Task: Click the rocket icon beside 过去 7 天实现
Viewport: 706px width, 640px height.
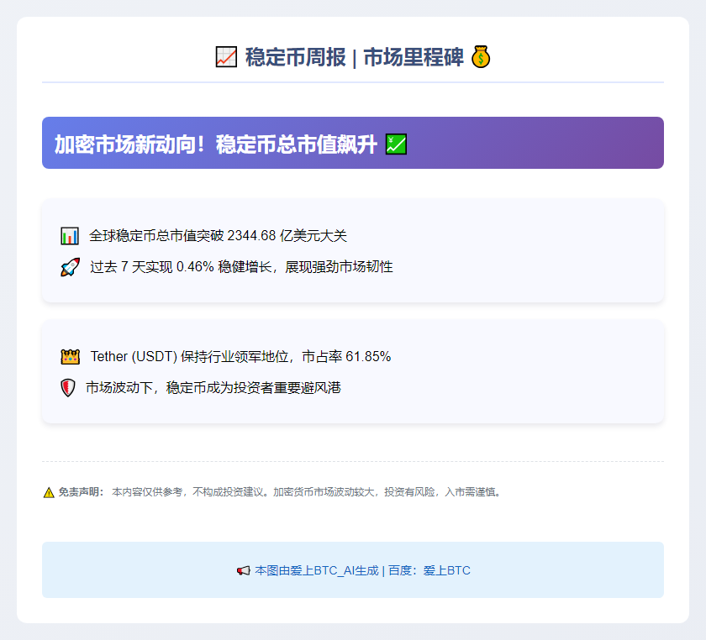Action: (x=70, y=267)
